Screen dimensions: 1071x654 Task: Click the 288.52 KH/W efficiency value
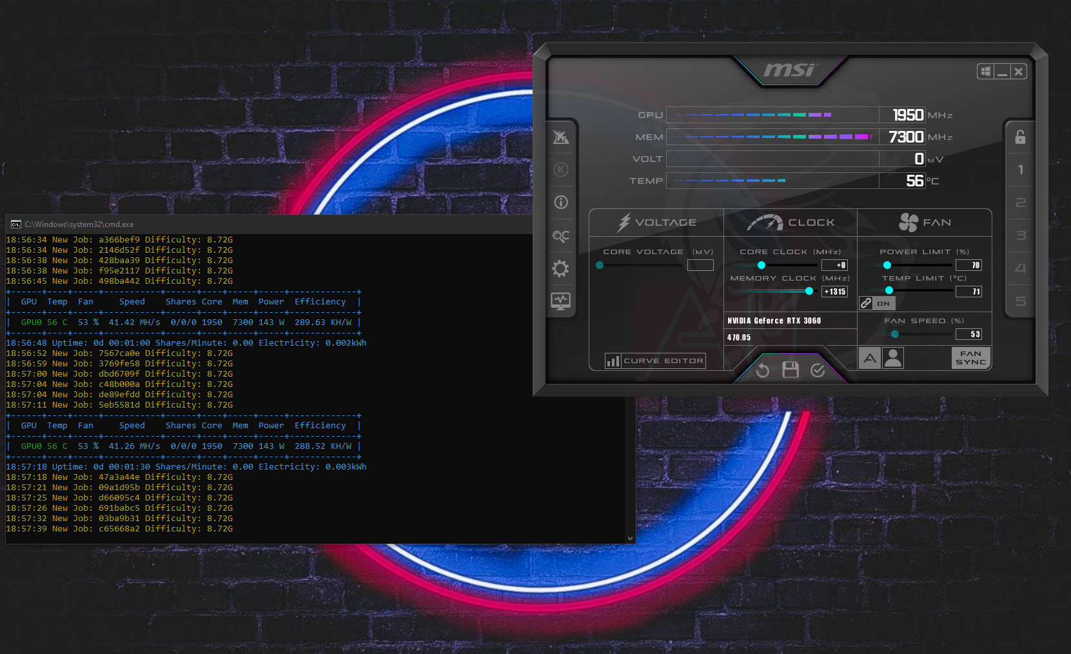point(323,446)
